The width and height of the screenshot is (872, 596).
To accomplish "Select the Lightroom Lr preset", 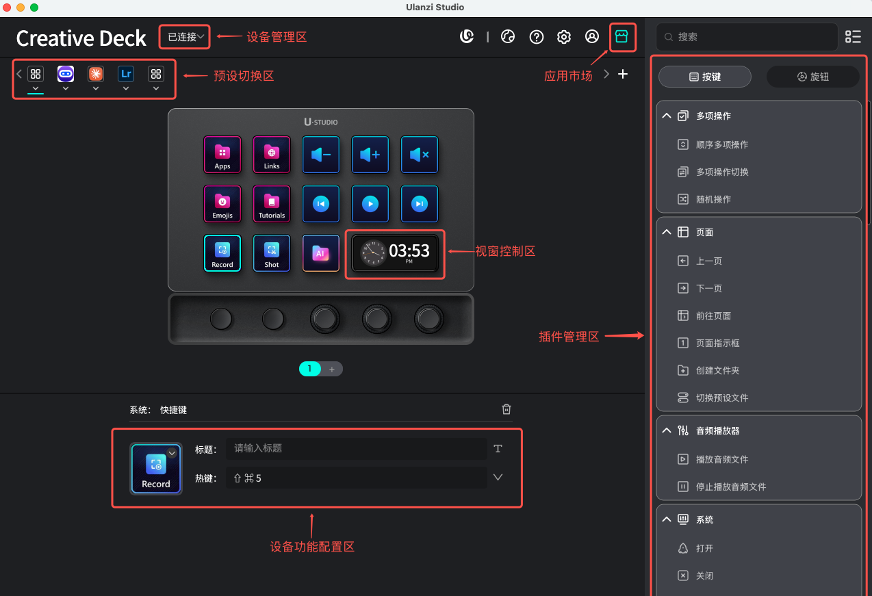I will coord(126,74).
